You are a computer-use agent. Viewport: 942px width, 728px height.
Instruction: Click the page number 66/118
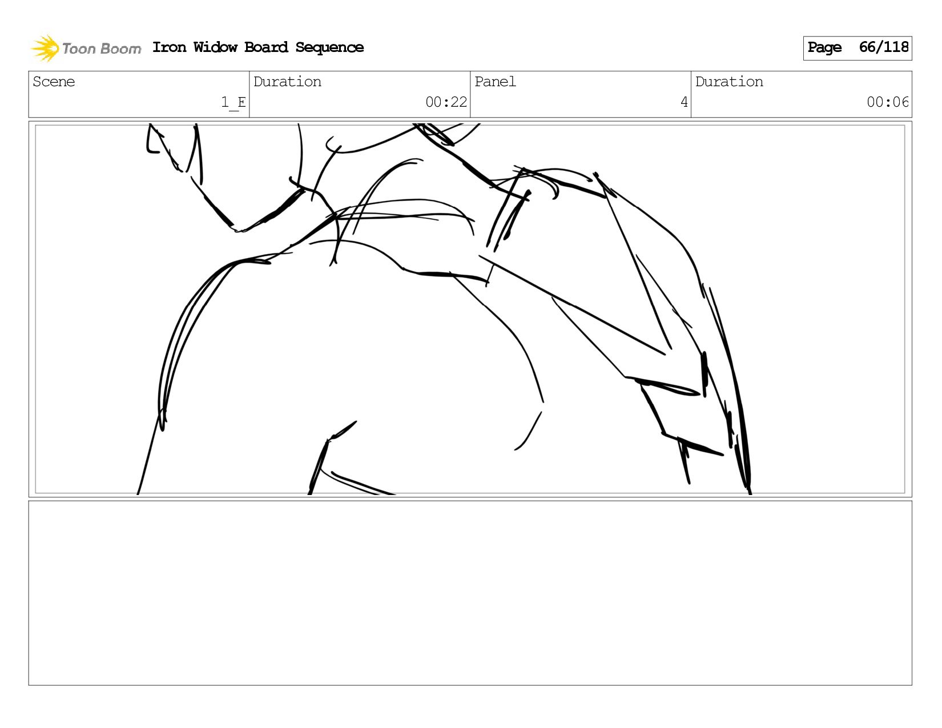884,47
